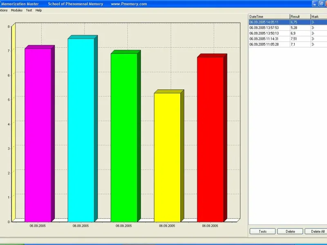Restore down the Memorization Master window

[x=322, y=4]
